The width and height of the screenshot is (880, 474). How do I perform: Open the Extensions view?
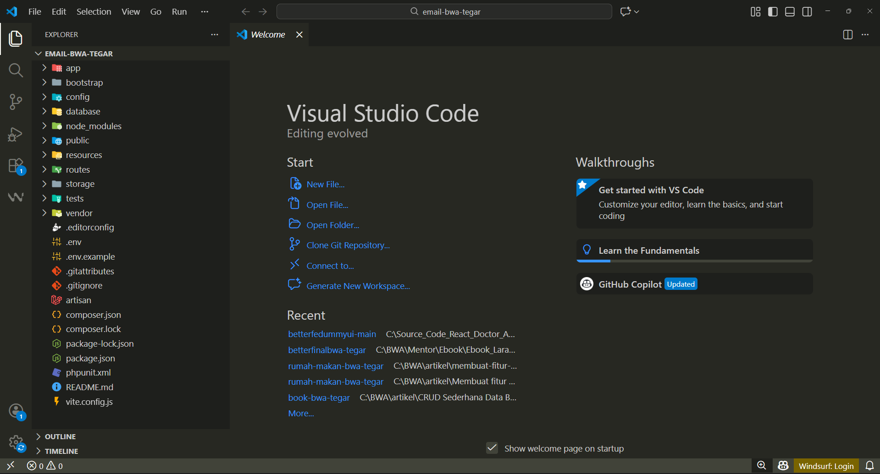(x=16, y=165)
